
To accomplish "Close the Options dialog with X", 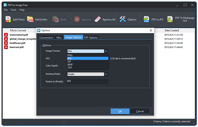I will pyautogui.click(x=151, y=30).
